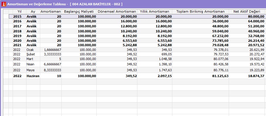Click the Ocak month cell
The image size is (266, 116).
33,50
